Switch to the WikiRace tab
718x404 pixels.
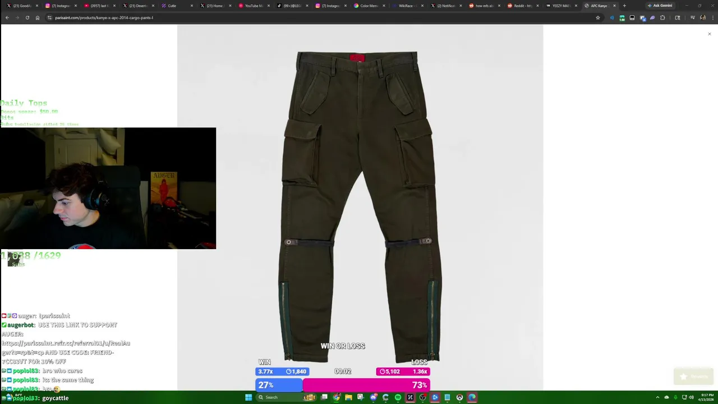tap(409, 6)
